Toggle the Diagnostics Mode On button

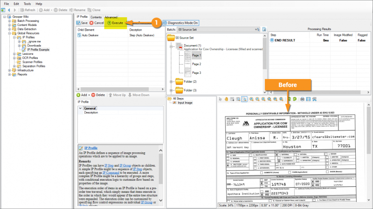180,23
